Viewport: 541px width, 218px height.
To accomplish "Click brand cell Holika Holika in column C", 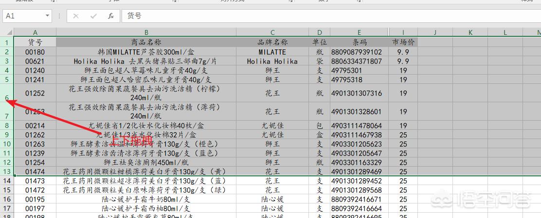I will click(272, 61).
